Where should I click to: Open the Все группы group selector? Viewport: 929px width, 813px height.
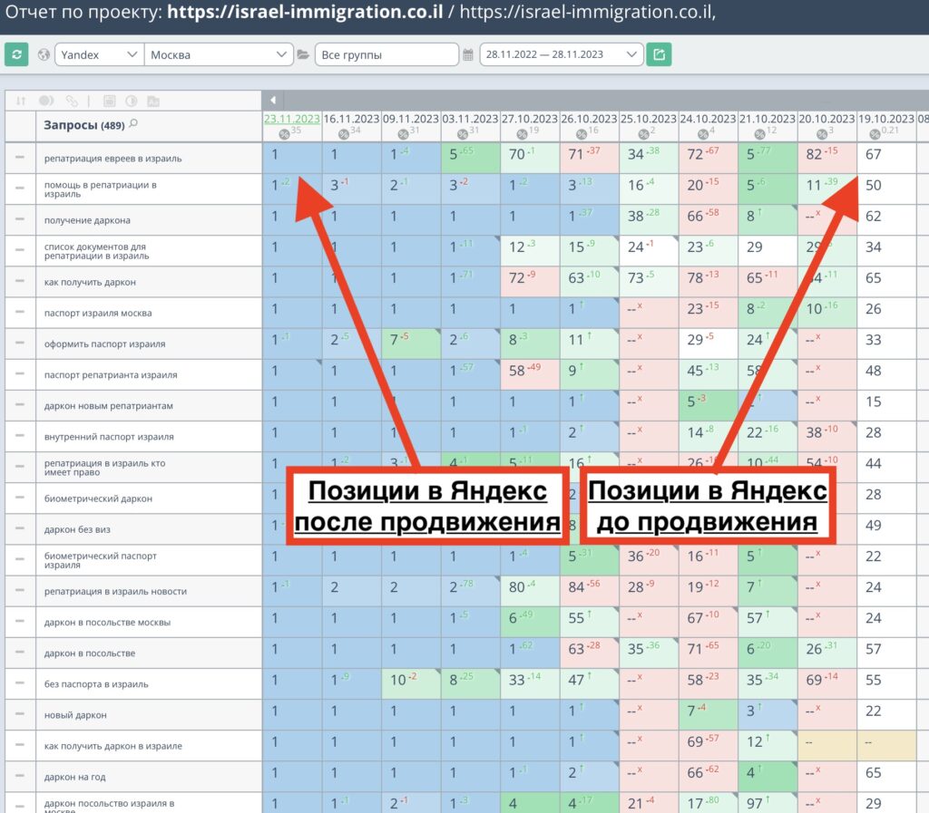point(386,54)
